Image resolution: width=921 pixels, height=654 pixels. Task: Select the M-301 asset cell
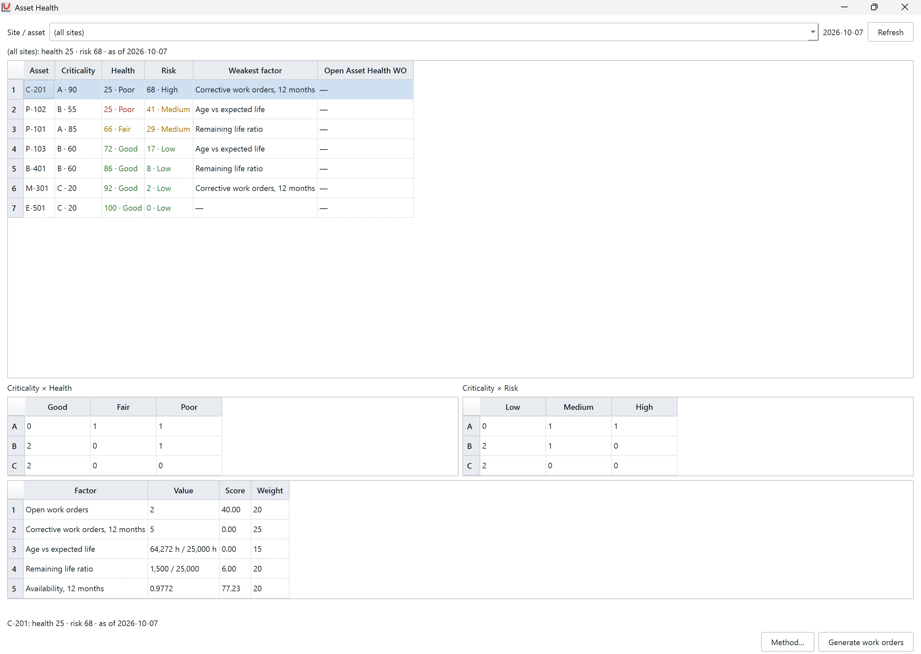tap(39, 188)
